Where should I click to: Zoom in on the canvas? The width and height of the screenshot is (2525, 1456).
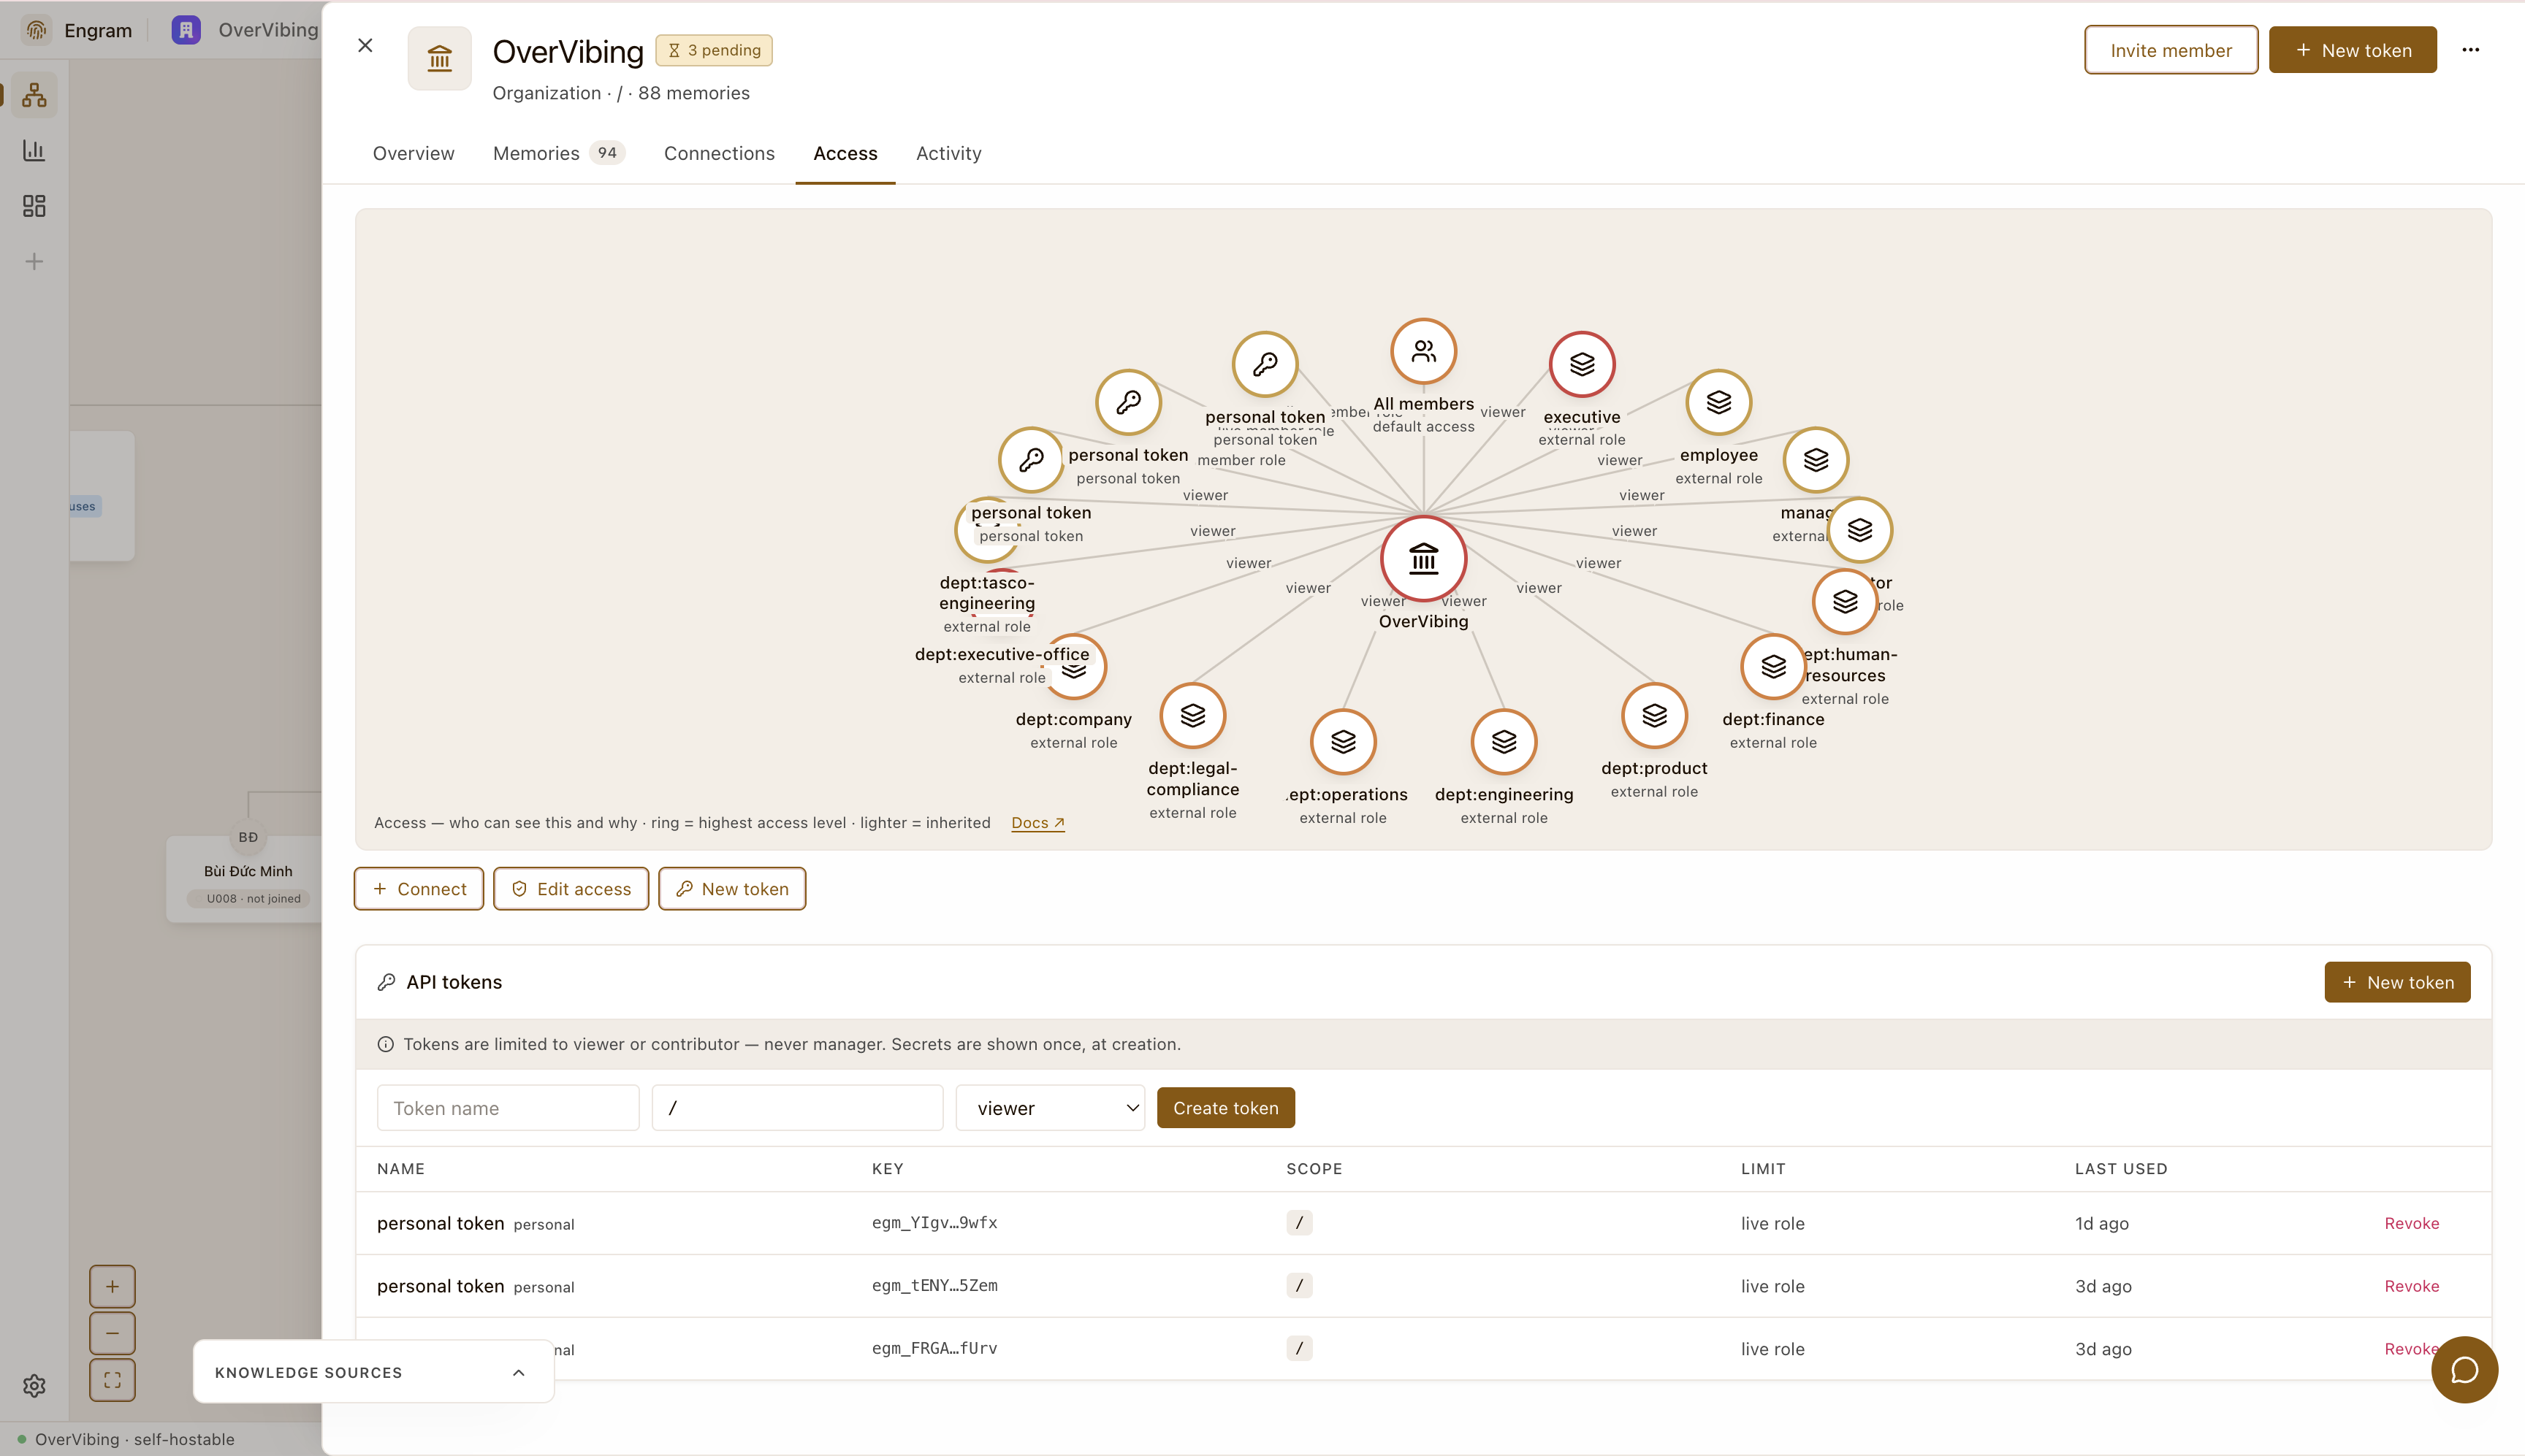[112, 1287]
